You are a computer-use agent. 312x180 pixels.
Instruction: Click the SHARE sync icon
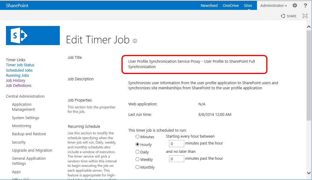pyautogui.click(x=283, y=16)
